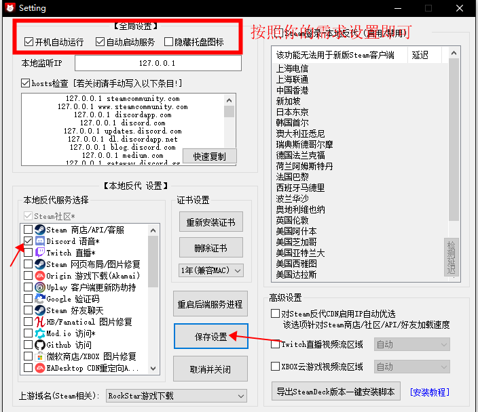478x412 pixels.
Task: Check Steam 商店/API/客服 service
Action: (x=28, y=230)
